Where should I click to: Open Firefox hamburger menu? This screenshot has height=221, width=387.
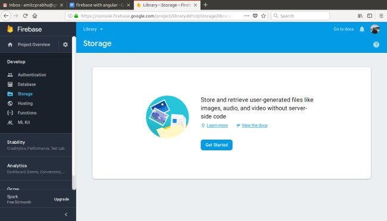pos(381,16)
